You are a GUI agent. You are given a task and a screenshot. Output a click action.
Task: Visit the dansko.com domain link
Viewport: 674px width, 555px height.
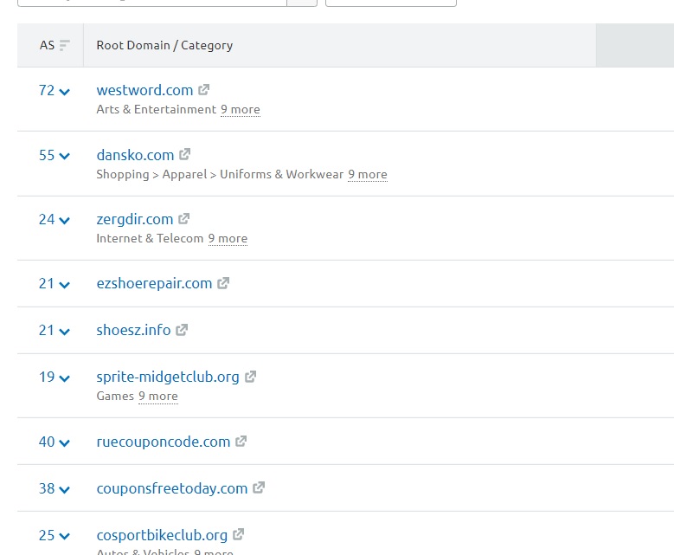tap(135, 155)
